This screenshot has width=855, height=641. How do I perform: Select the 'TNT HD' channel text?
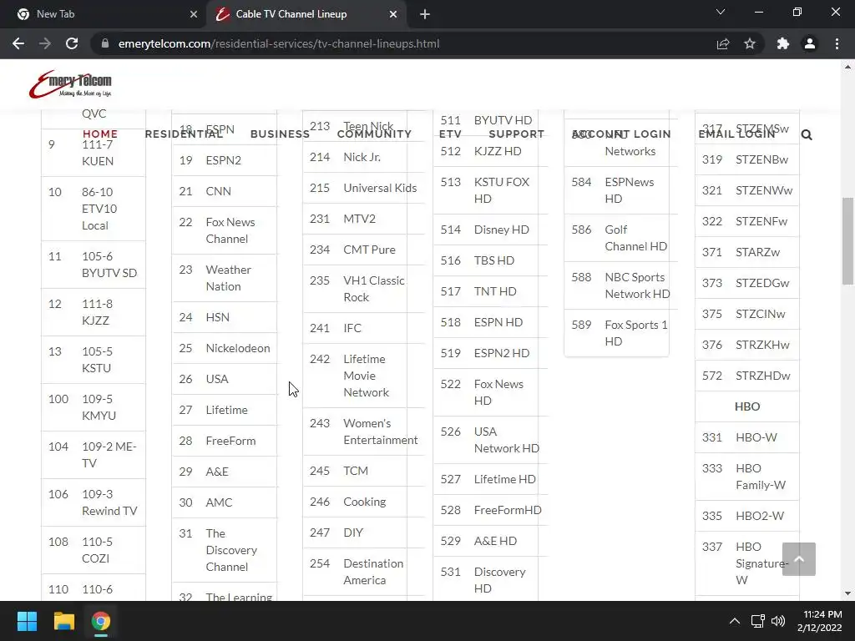[495, 291]
